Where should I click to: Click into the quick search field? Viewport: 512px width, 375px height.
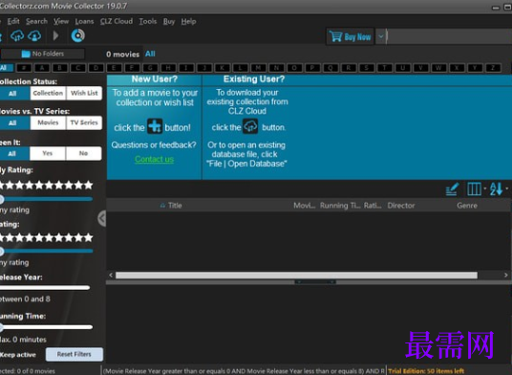point(449,36)
